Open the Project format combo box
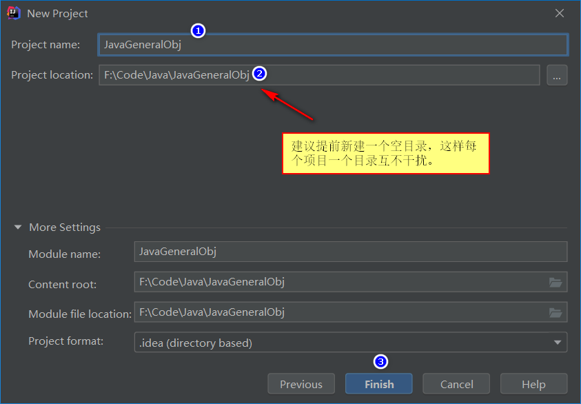Screen dimensions: 581x404 click(x=345, y=343)
